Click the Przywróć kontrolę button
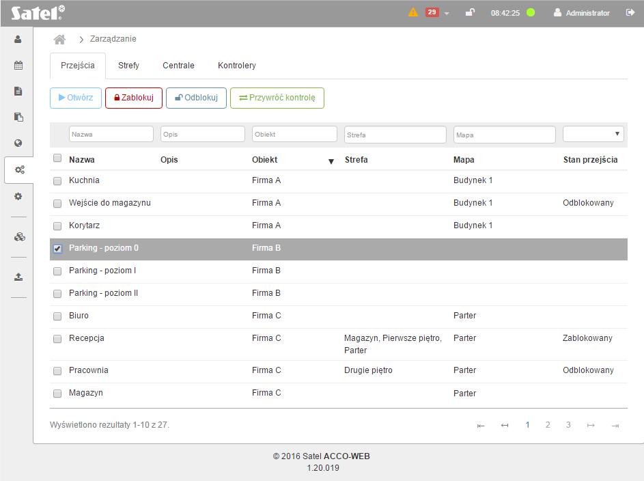 point(277,98)
